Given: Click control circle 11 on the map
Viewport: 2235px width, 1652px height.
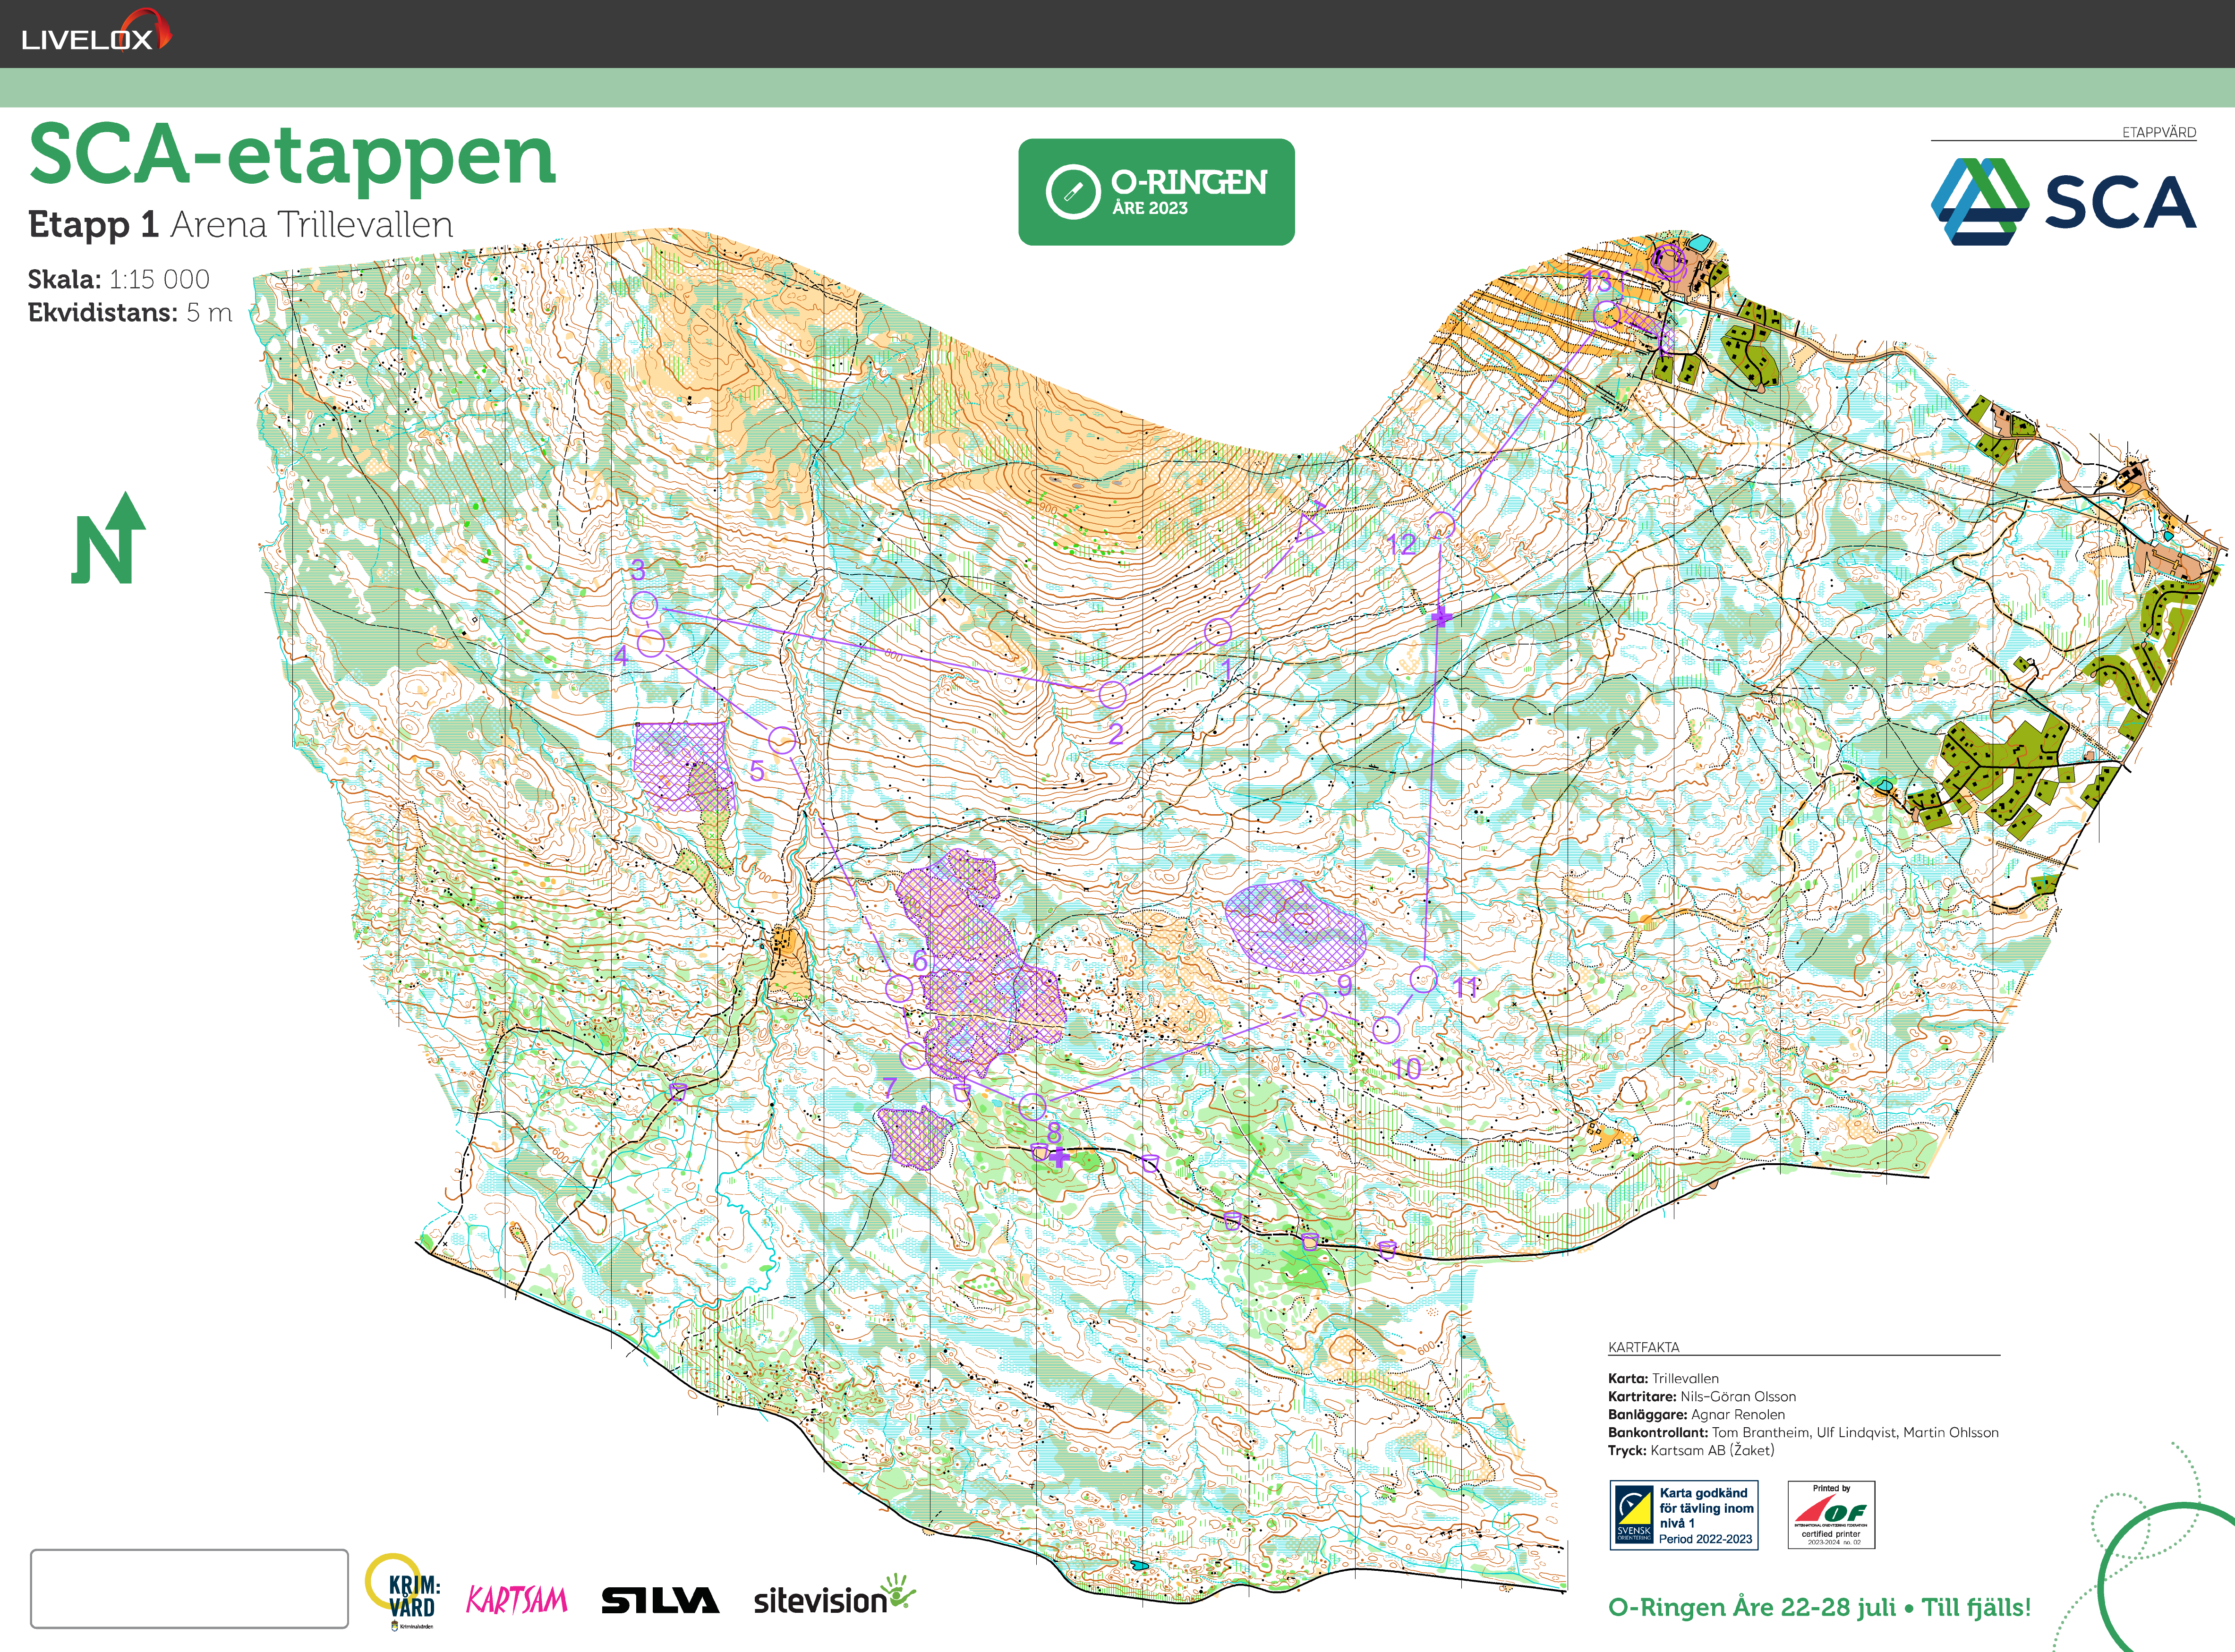Looking at the screenshot, I should point(1423,978).
